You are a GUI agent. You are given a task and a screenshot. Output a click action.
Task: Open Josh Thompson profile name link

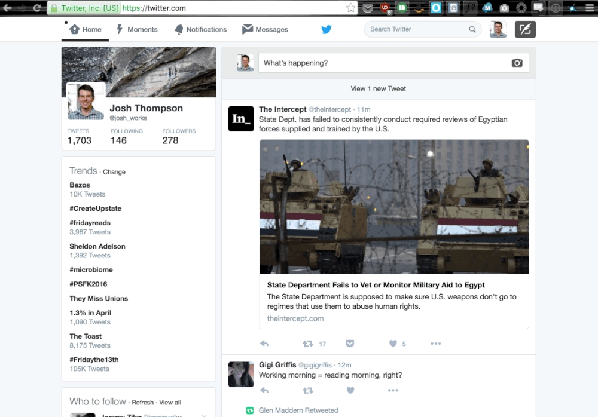click(146, 108)
